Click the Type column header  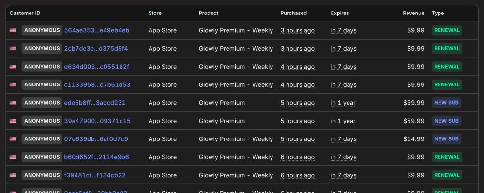coord(438,13)
